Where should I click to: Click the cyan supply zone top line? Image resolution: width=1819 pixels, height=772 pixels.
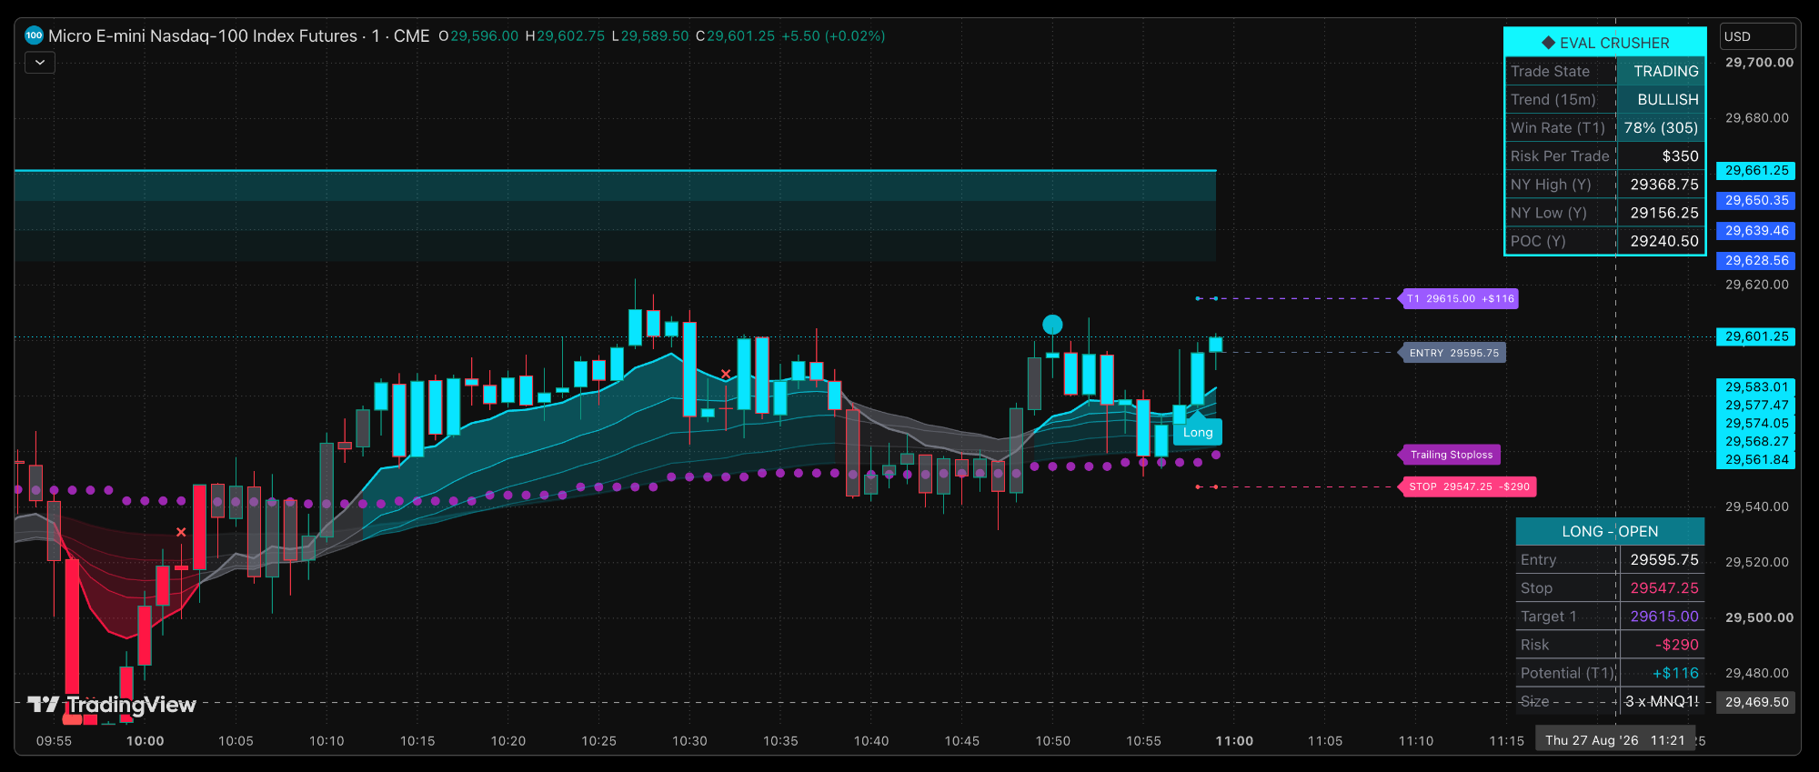coord(615,170)
